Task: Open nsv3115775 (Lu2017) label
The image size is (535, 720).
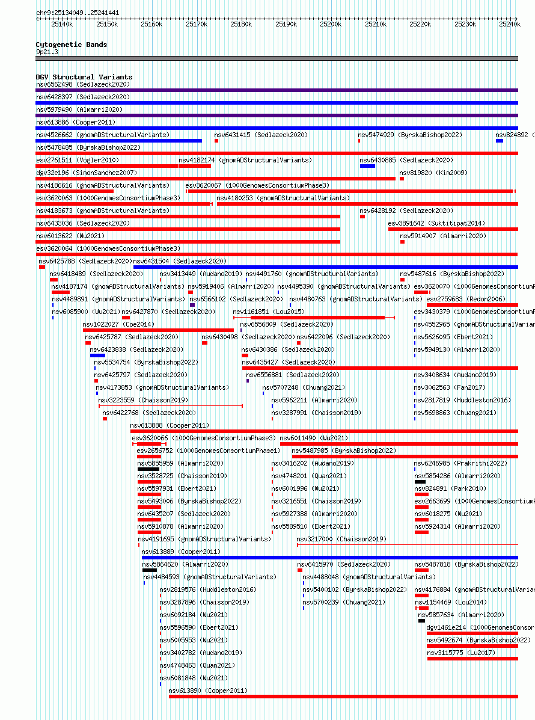Action: (461, 653)
